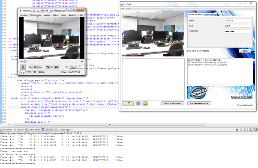The image size is (258, 168).
Task: Click VLC slower playback arrow on seek bar
Action: point(21,61)
